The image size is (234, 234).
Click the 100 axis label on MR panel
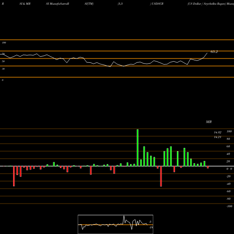[229, 132]
